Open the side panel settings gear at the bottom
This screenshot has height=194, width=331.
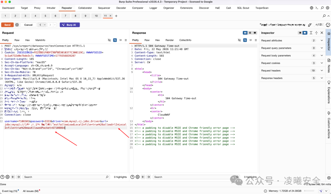tap(329, 178)
